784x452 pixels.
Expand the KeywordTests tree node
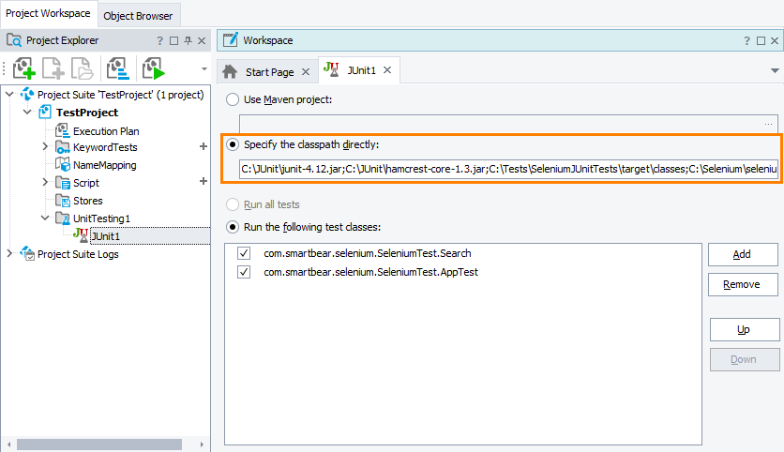tap(45, 147)
